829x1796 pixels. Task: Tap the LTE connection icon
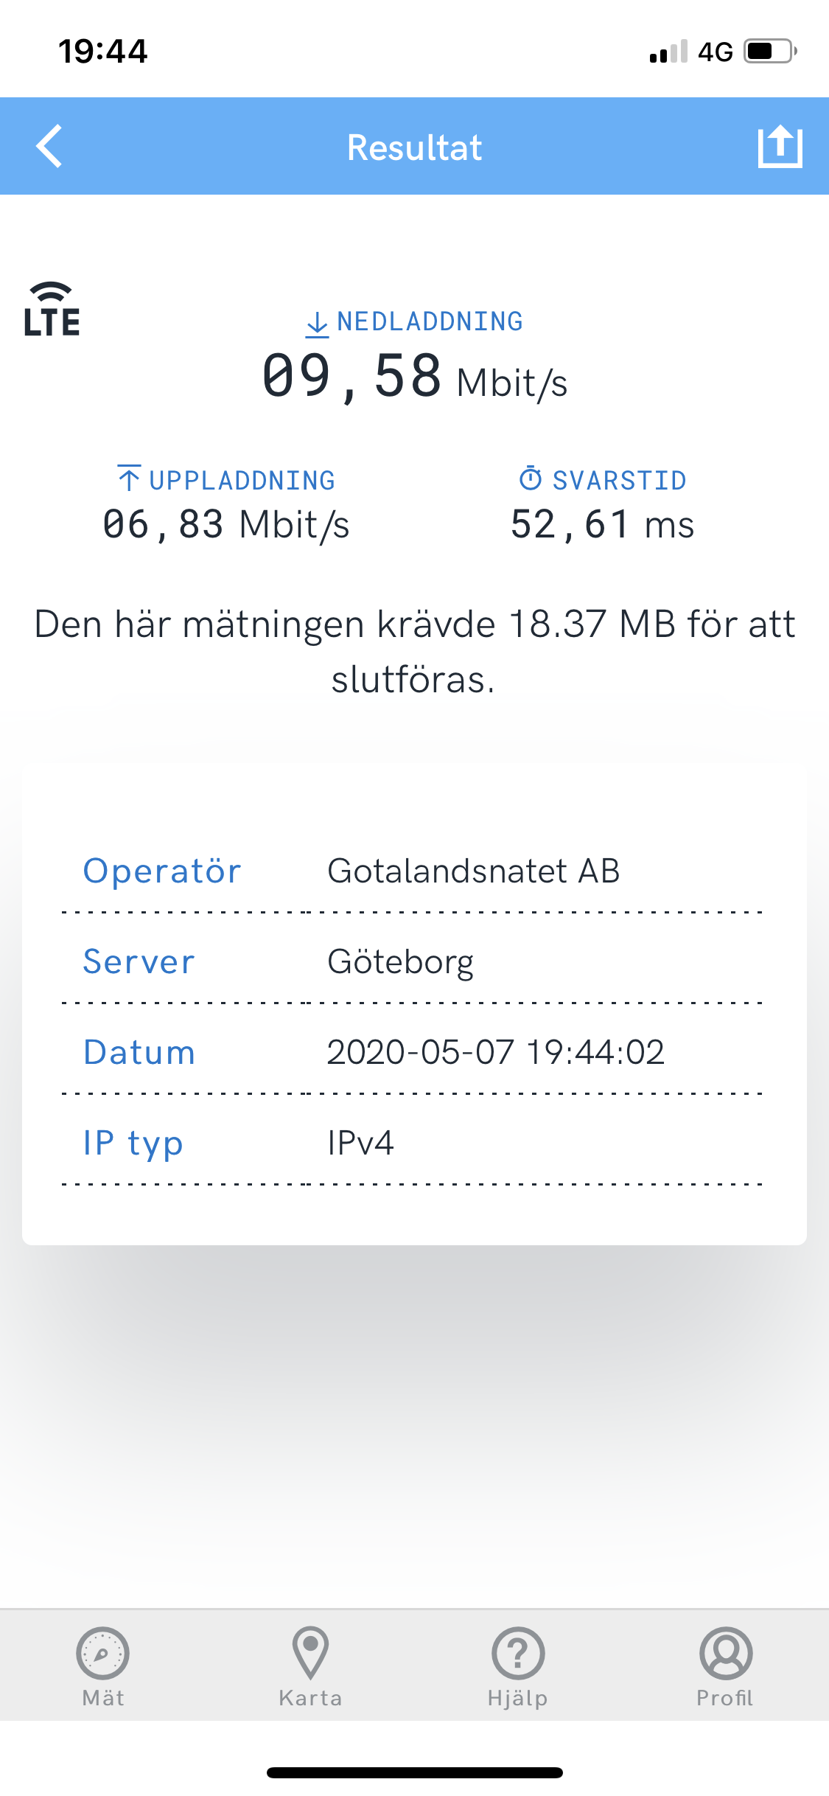[x=52, y=309]
